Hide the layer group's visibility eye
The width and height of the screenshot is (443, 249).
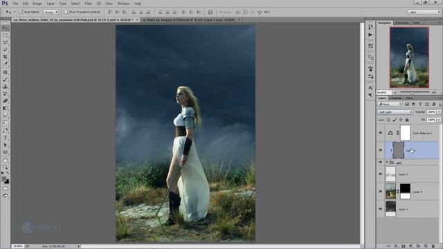380,163
